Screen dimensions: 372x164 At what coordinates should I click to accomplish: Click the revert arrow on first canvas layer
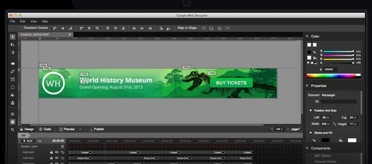[x=62, y=152]
